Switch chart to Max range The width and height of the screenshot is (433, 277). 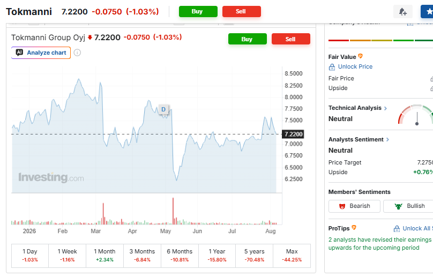click(x=292, y=256)
